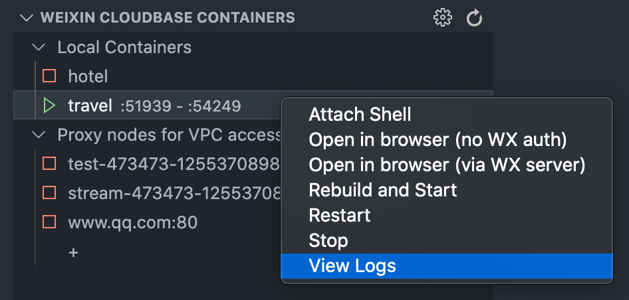Viewport: 629px width, 300px height.
Task: Select Attach Shell from context menu
Action: pos(360,115)
